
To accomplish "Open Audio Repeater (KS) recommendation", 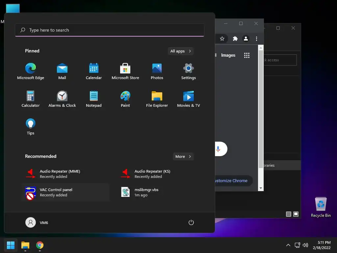I will point(160,174).
